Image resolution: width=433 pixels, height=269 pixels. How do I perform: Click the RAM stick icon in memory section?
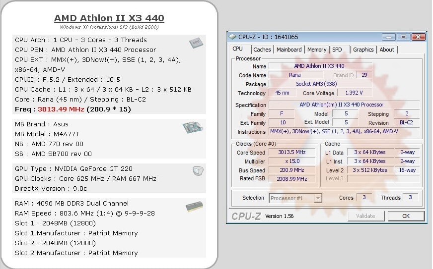coord(194,206)
